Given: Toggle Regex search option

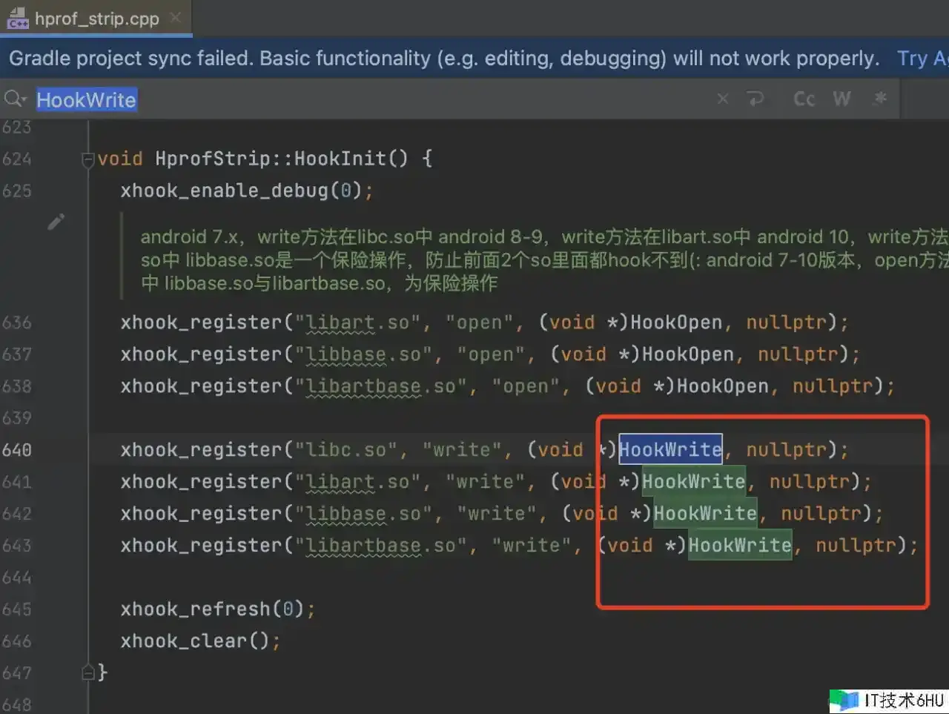Looking at the screenshot, I should (880, 99).
